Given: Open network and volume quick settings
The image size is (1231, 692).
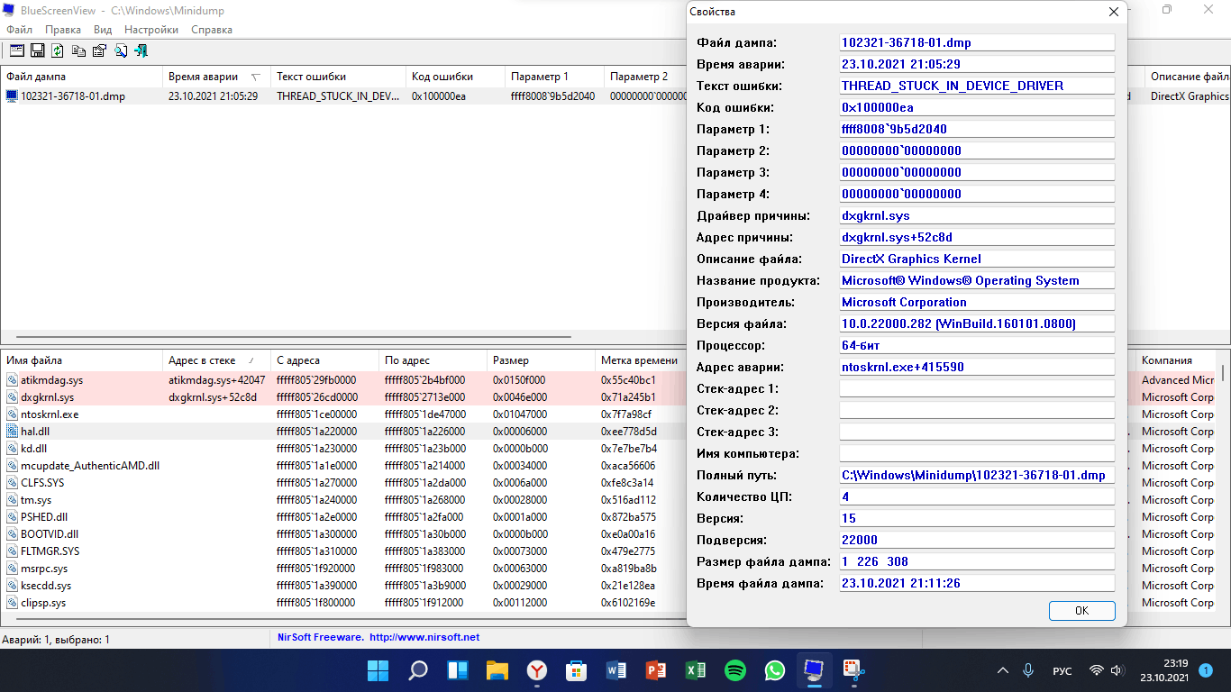Looking at the screenshot, I should pos(1107,670).
